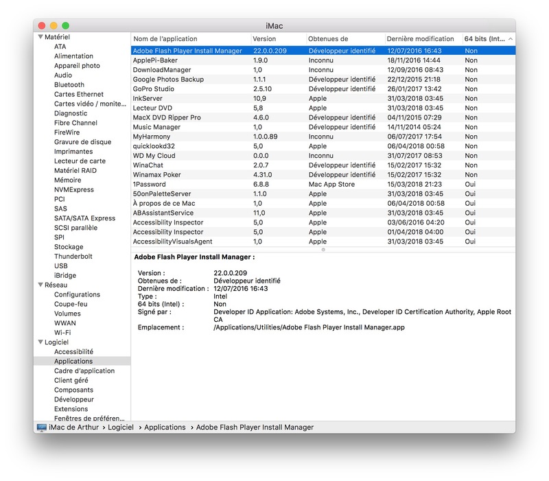
Task: Select Diagnostic in the sidebar
Action: coord(71,113)
